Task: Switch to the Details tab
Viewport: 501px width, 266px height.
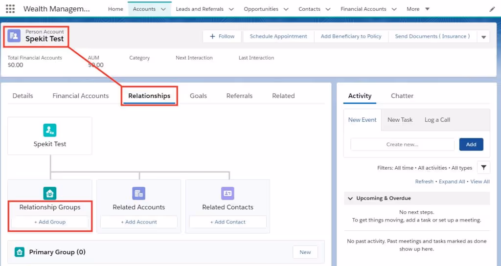Action: coord(23,96)
